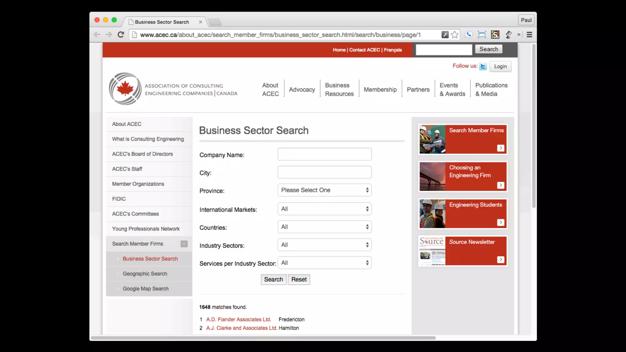The image size is (626, 352).
Task: Collapse Search Member Firms sidebar section
Action: click(184, 244)
